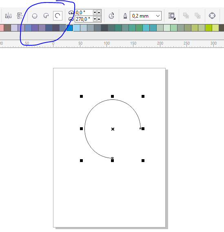Select the Pie shape type
This screenshot has width=224, height=232.
(46, 16)
